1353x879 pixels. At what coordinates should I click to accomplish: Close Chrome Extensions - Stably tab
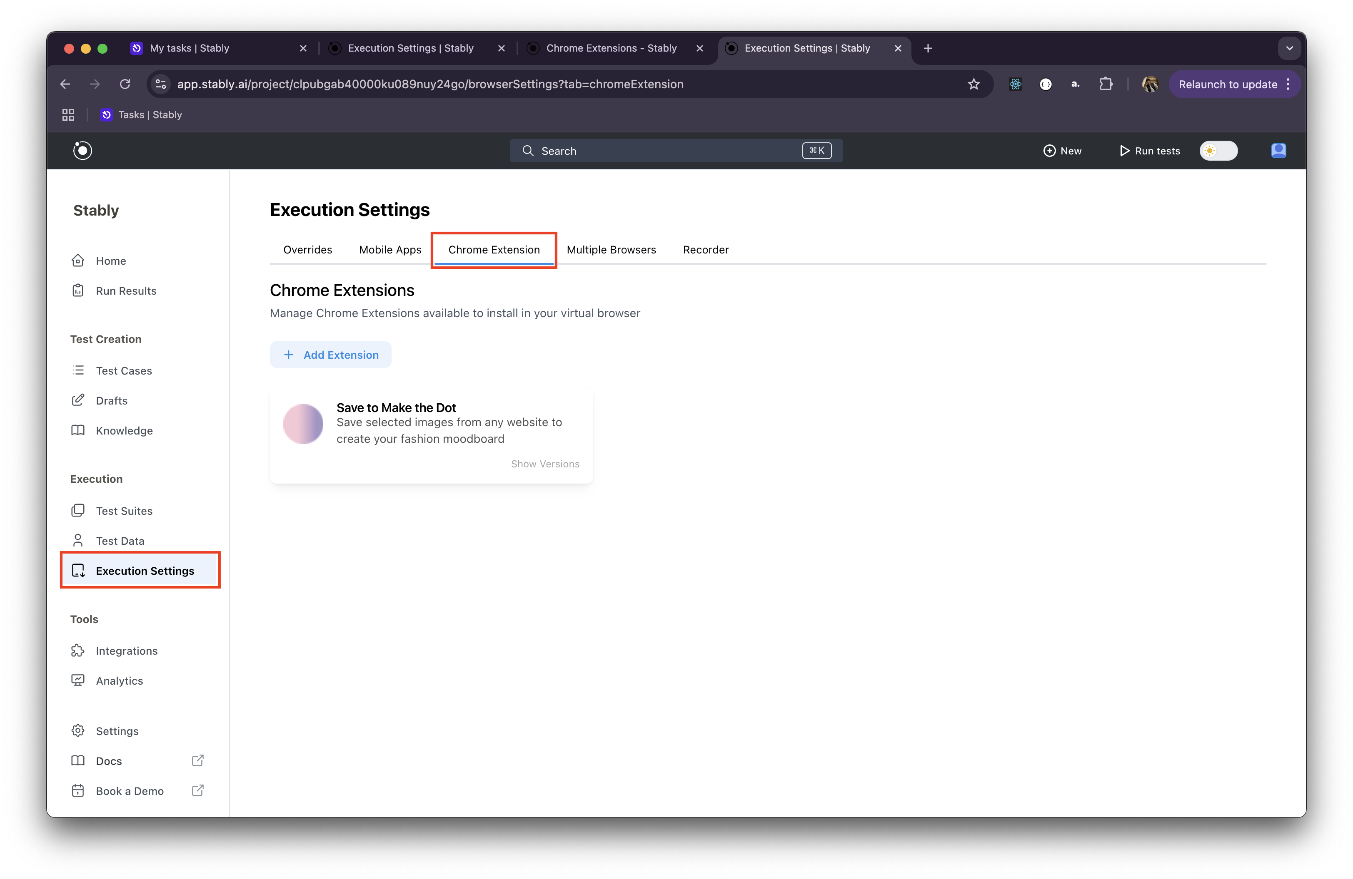click(700, 48)
